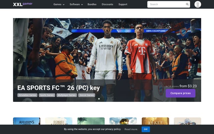Select the Multiplayer Games tag
Screen dimensions: 214x134
pos(67,95)
